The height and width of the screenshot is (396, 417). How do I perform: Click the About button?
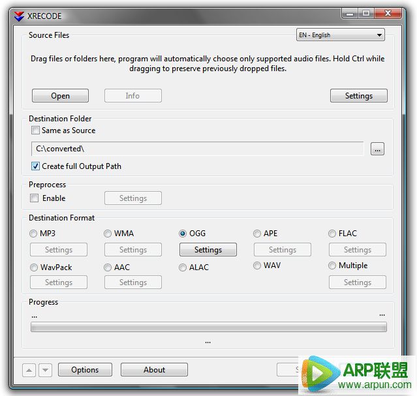click(x=154, y=370)
